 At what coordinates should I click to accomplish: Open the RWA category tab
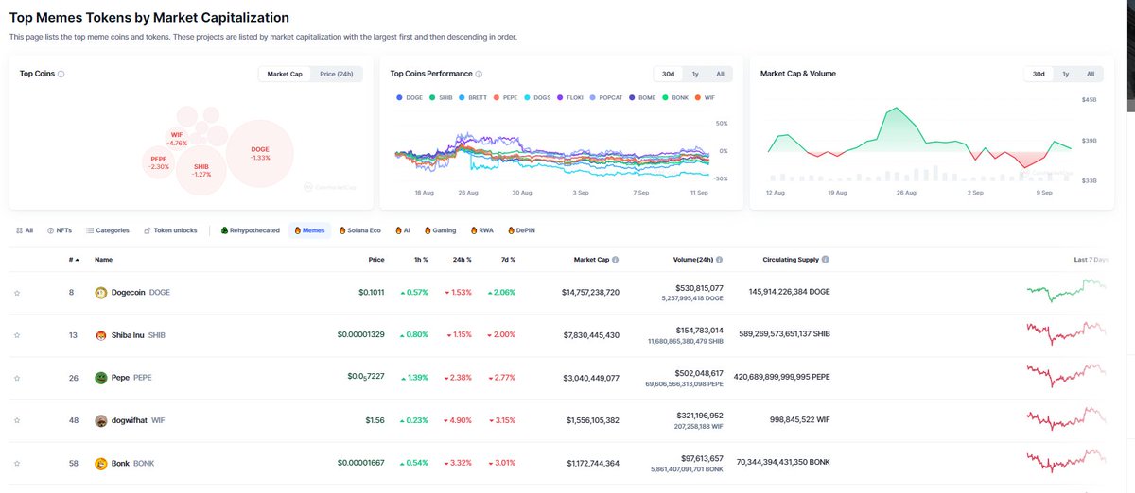pyautogui.click(x=483, y=230)
